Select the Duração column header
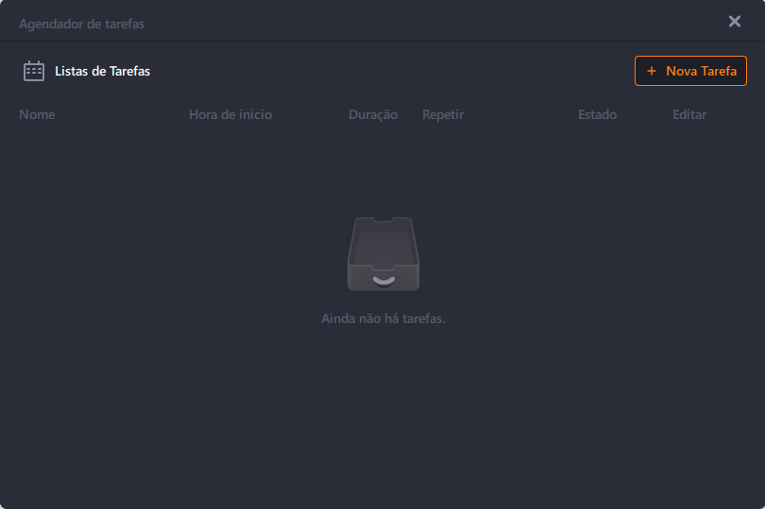 click(x=373, y=115)
